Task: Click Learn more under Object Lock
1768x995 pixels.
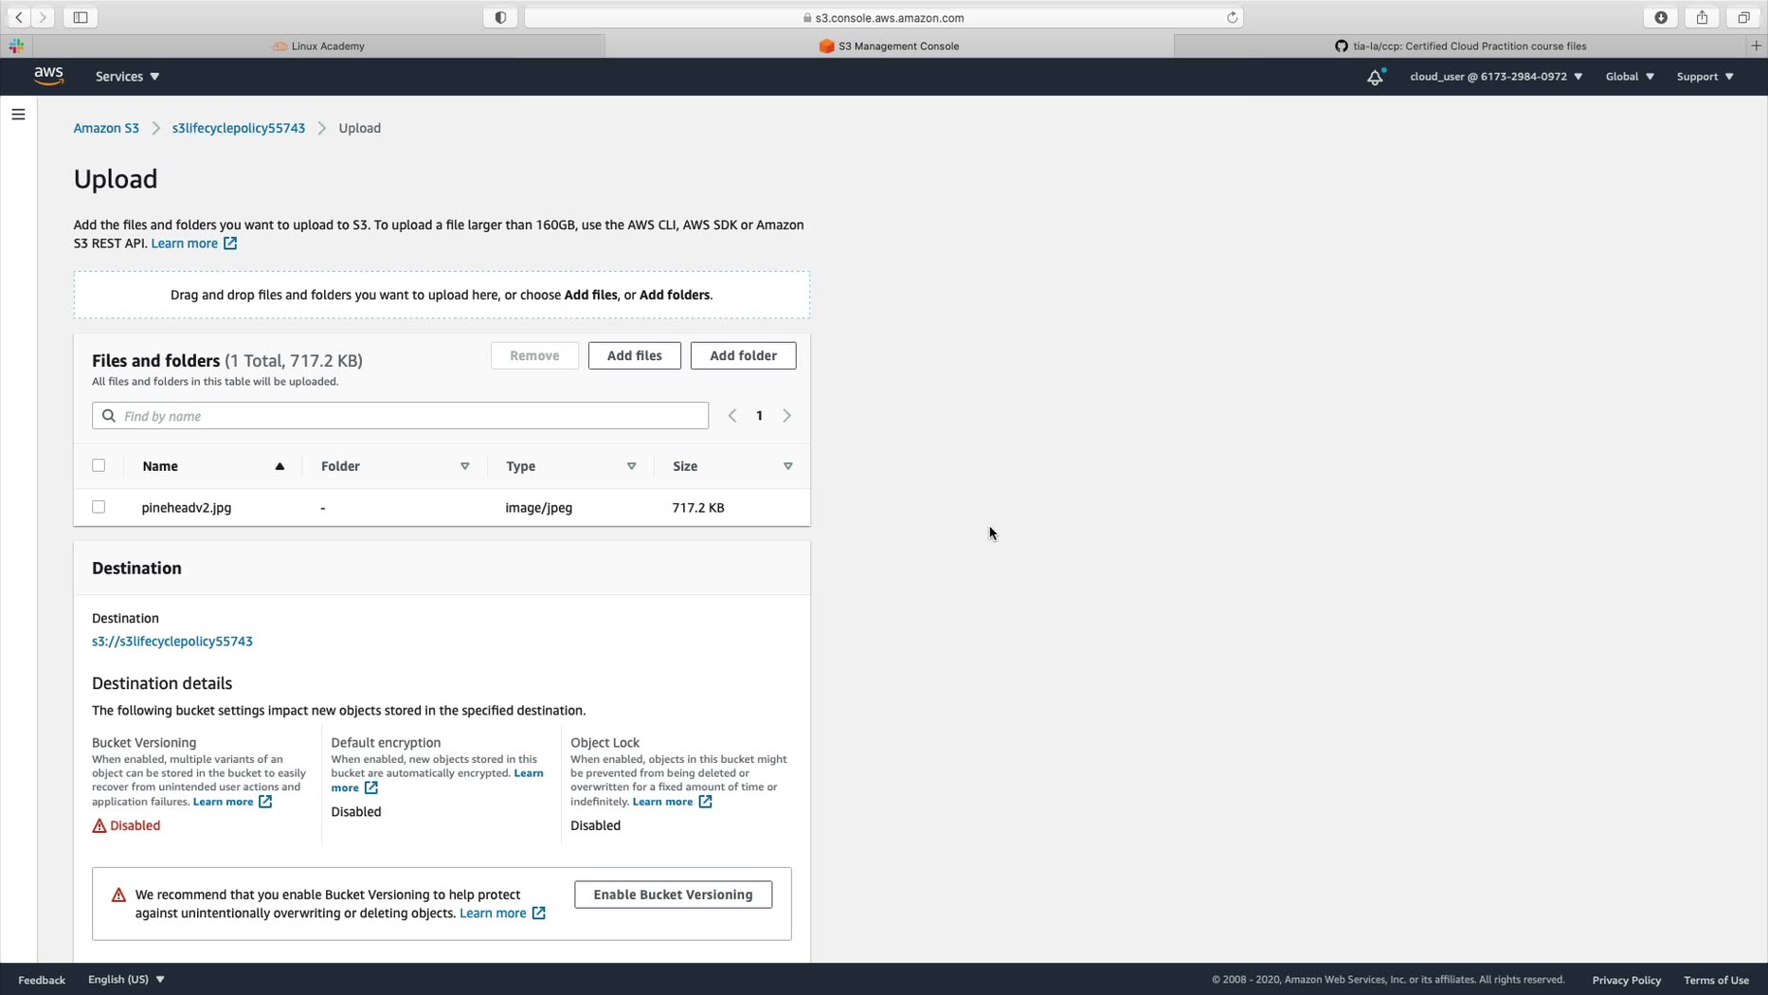Action: point(662,802)
